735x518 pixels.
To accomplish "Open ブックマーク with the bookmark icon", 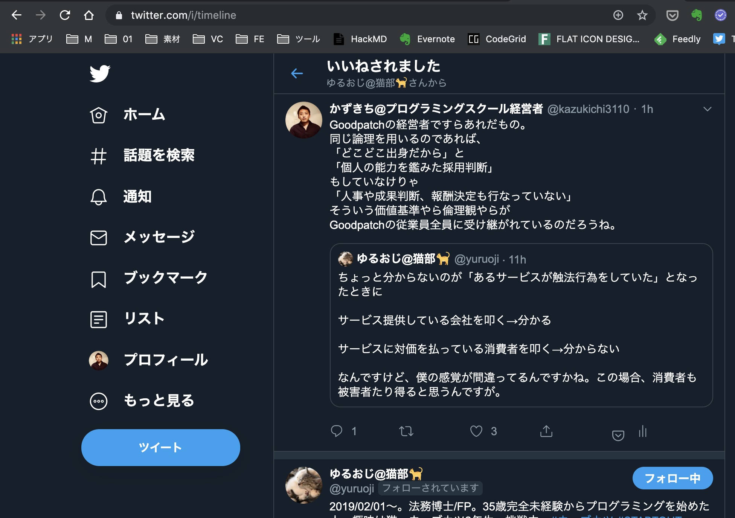I will (x=98, y=279).
